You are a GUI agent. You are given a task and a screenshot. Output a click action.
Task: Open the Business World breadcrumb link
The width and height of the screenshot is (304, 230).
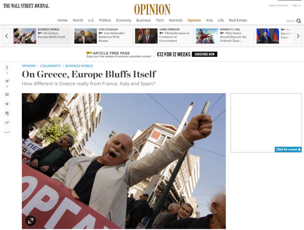(x=79, y=66)
